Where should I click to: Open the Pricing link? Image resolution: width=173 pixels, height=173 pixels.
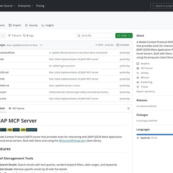click(40, 6)
